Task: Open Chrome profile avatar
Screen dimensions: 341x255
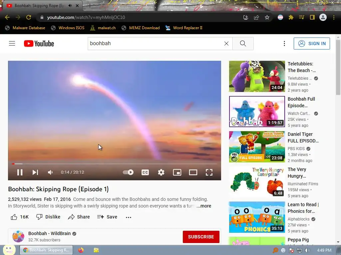Action: (x=323, y=17)
